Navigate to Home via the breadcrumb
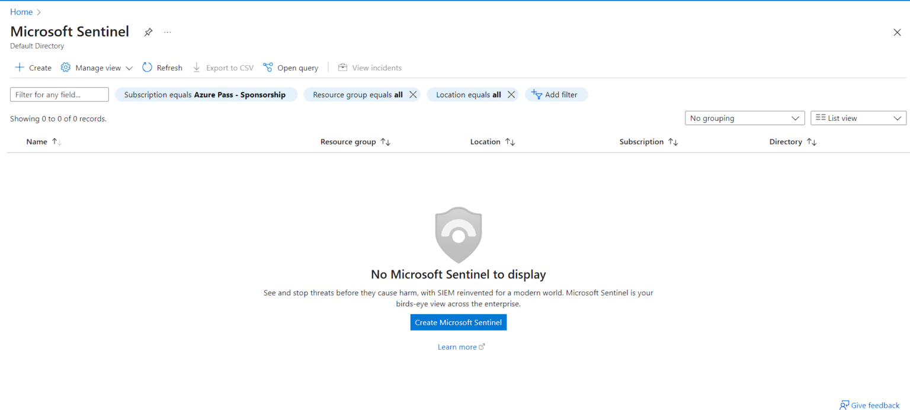This screenshot has height=410, width=910. pos(21,11)
